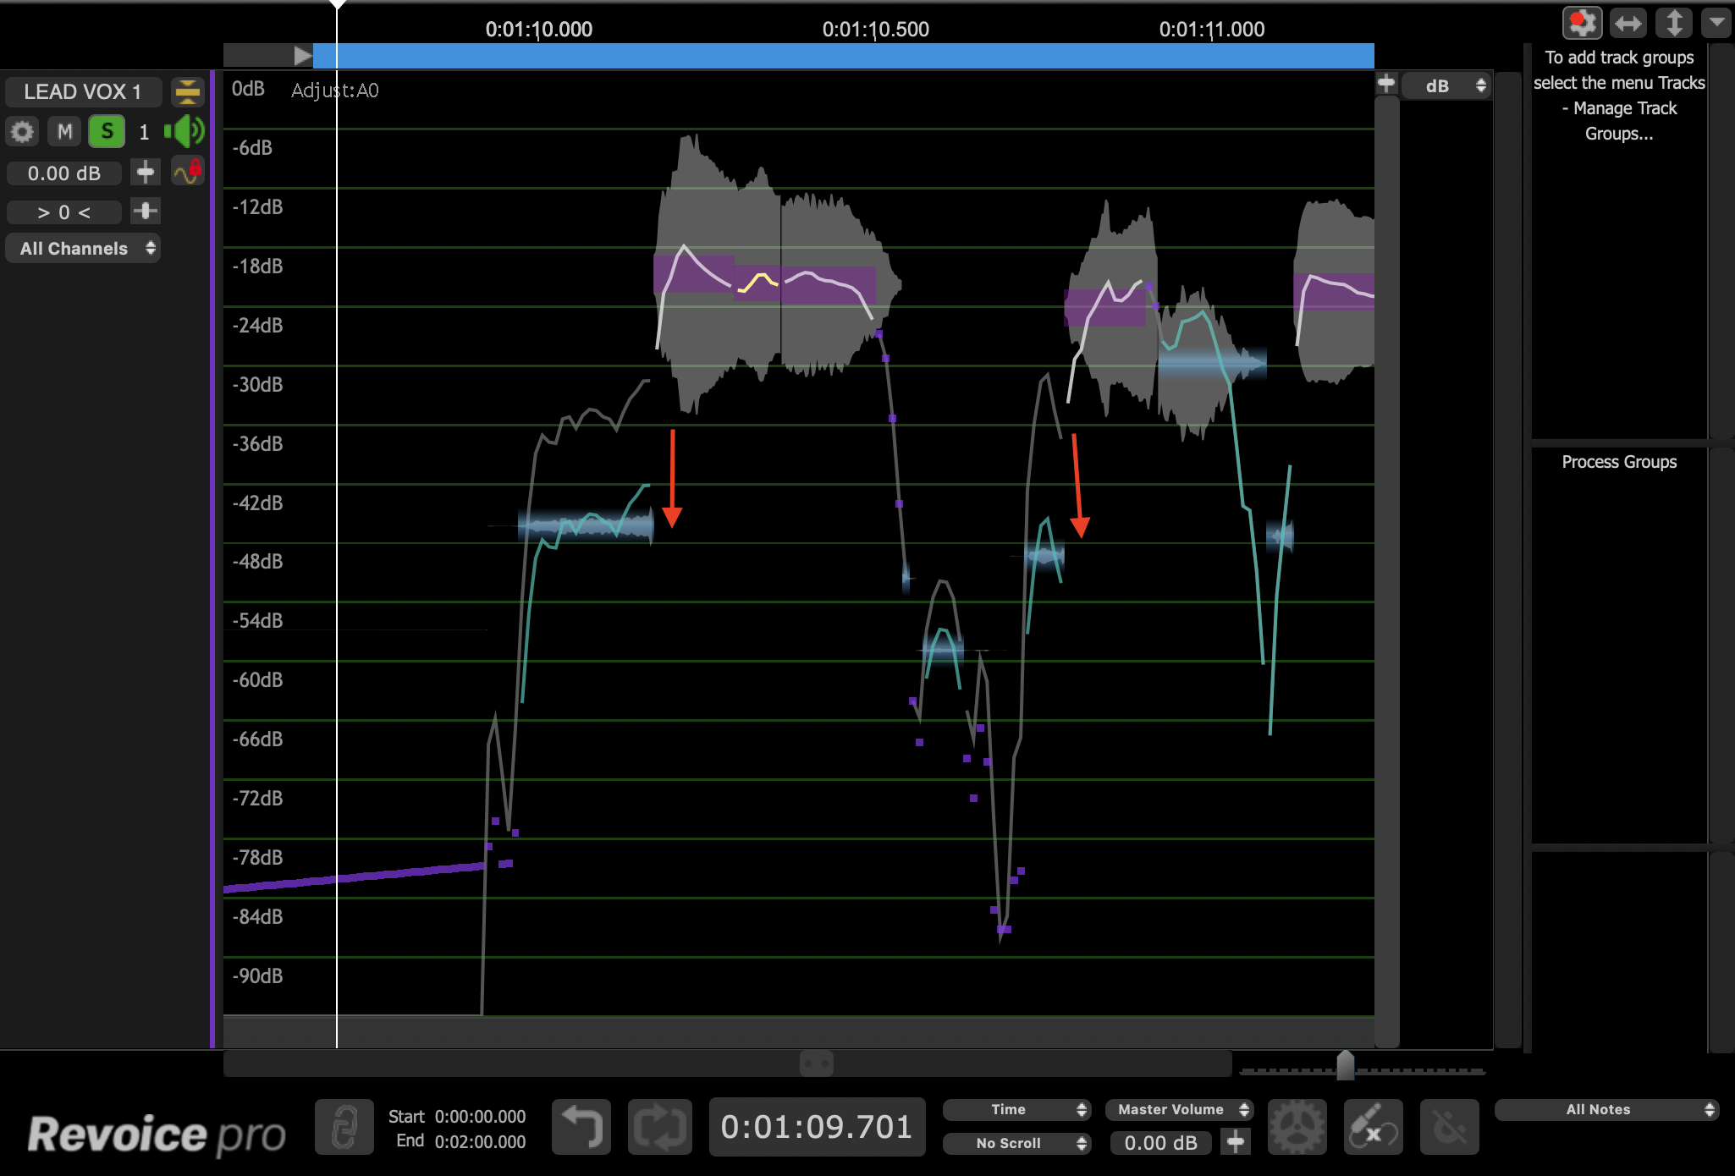Click the track collapse height icon
This screenshot has width=1735, height=1176.
tap(187, 91)
